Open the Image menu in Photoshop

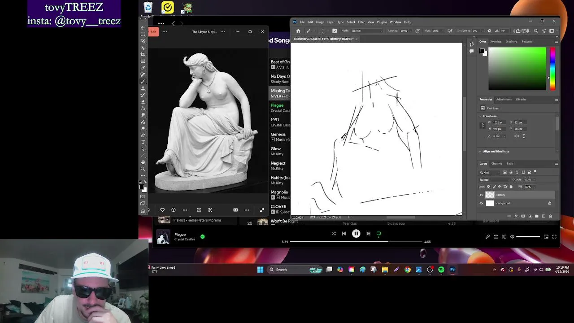tap(320, 22)
